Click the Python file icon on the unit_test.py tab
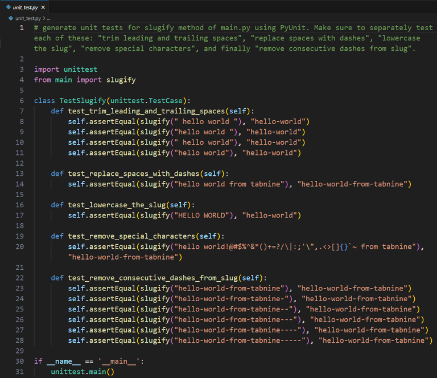The height and width of the screenshot is (378, 437). point(7,7)
